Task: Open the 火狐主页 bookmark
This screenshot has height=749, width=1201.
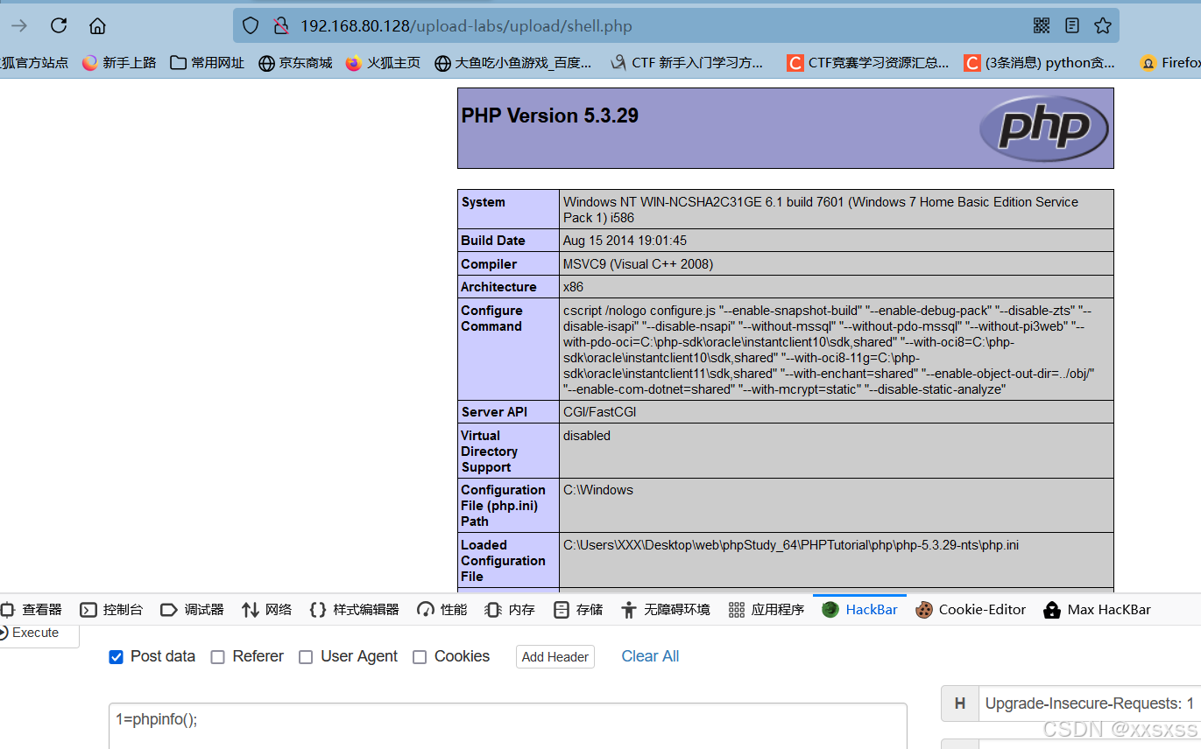Action: point(384,63)
